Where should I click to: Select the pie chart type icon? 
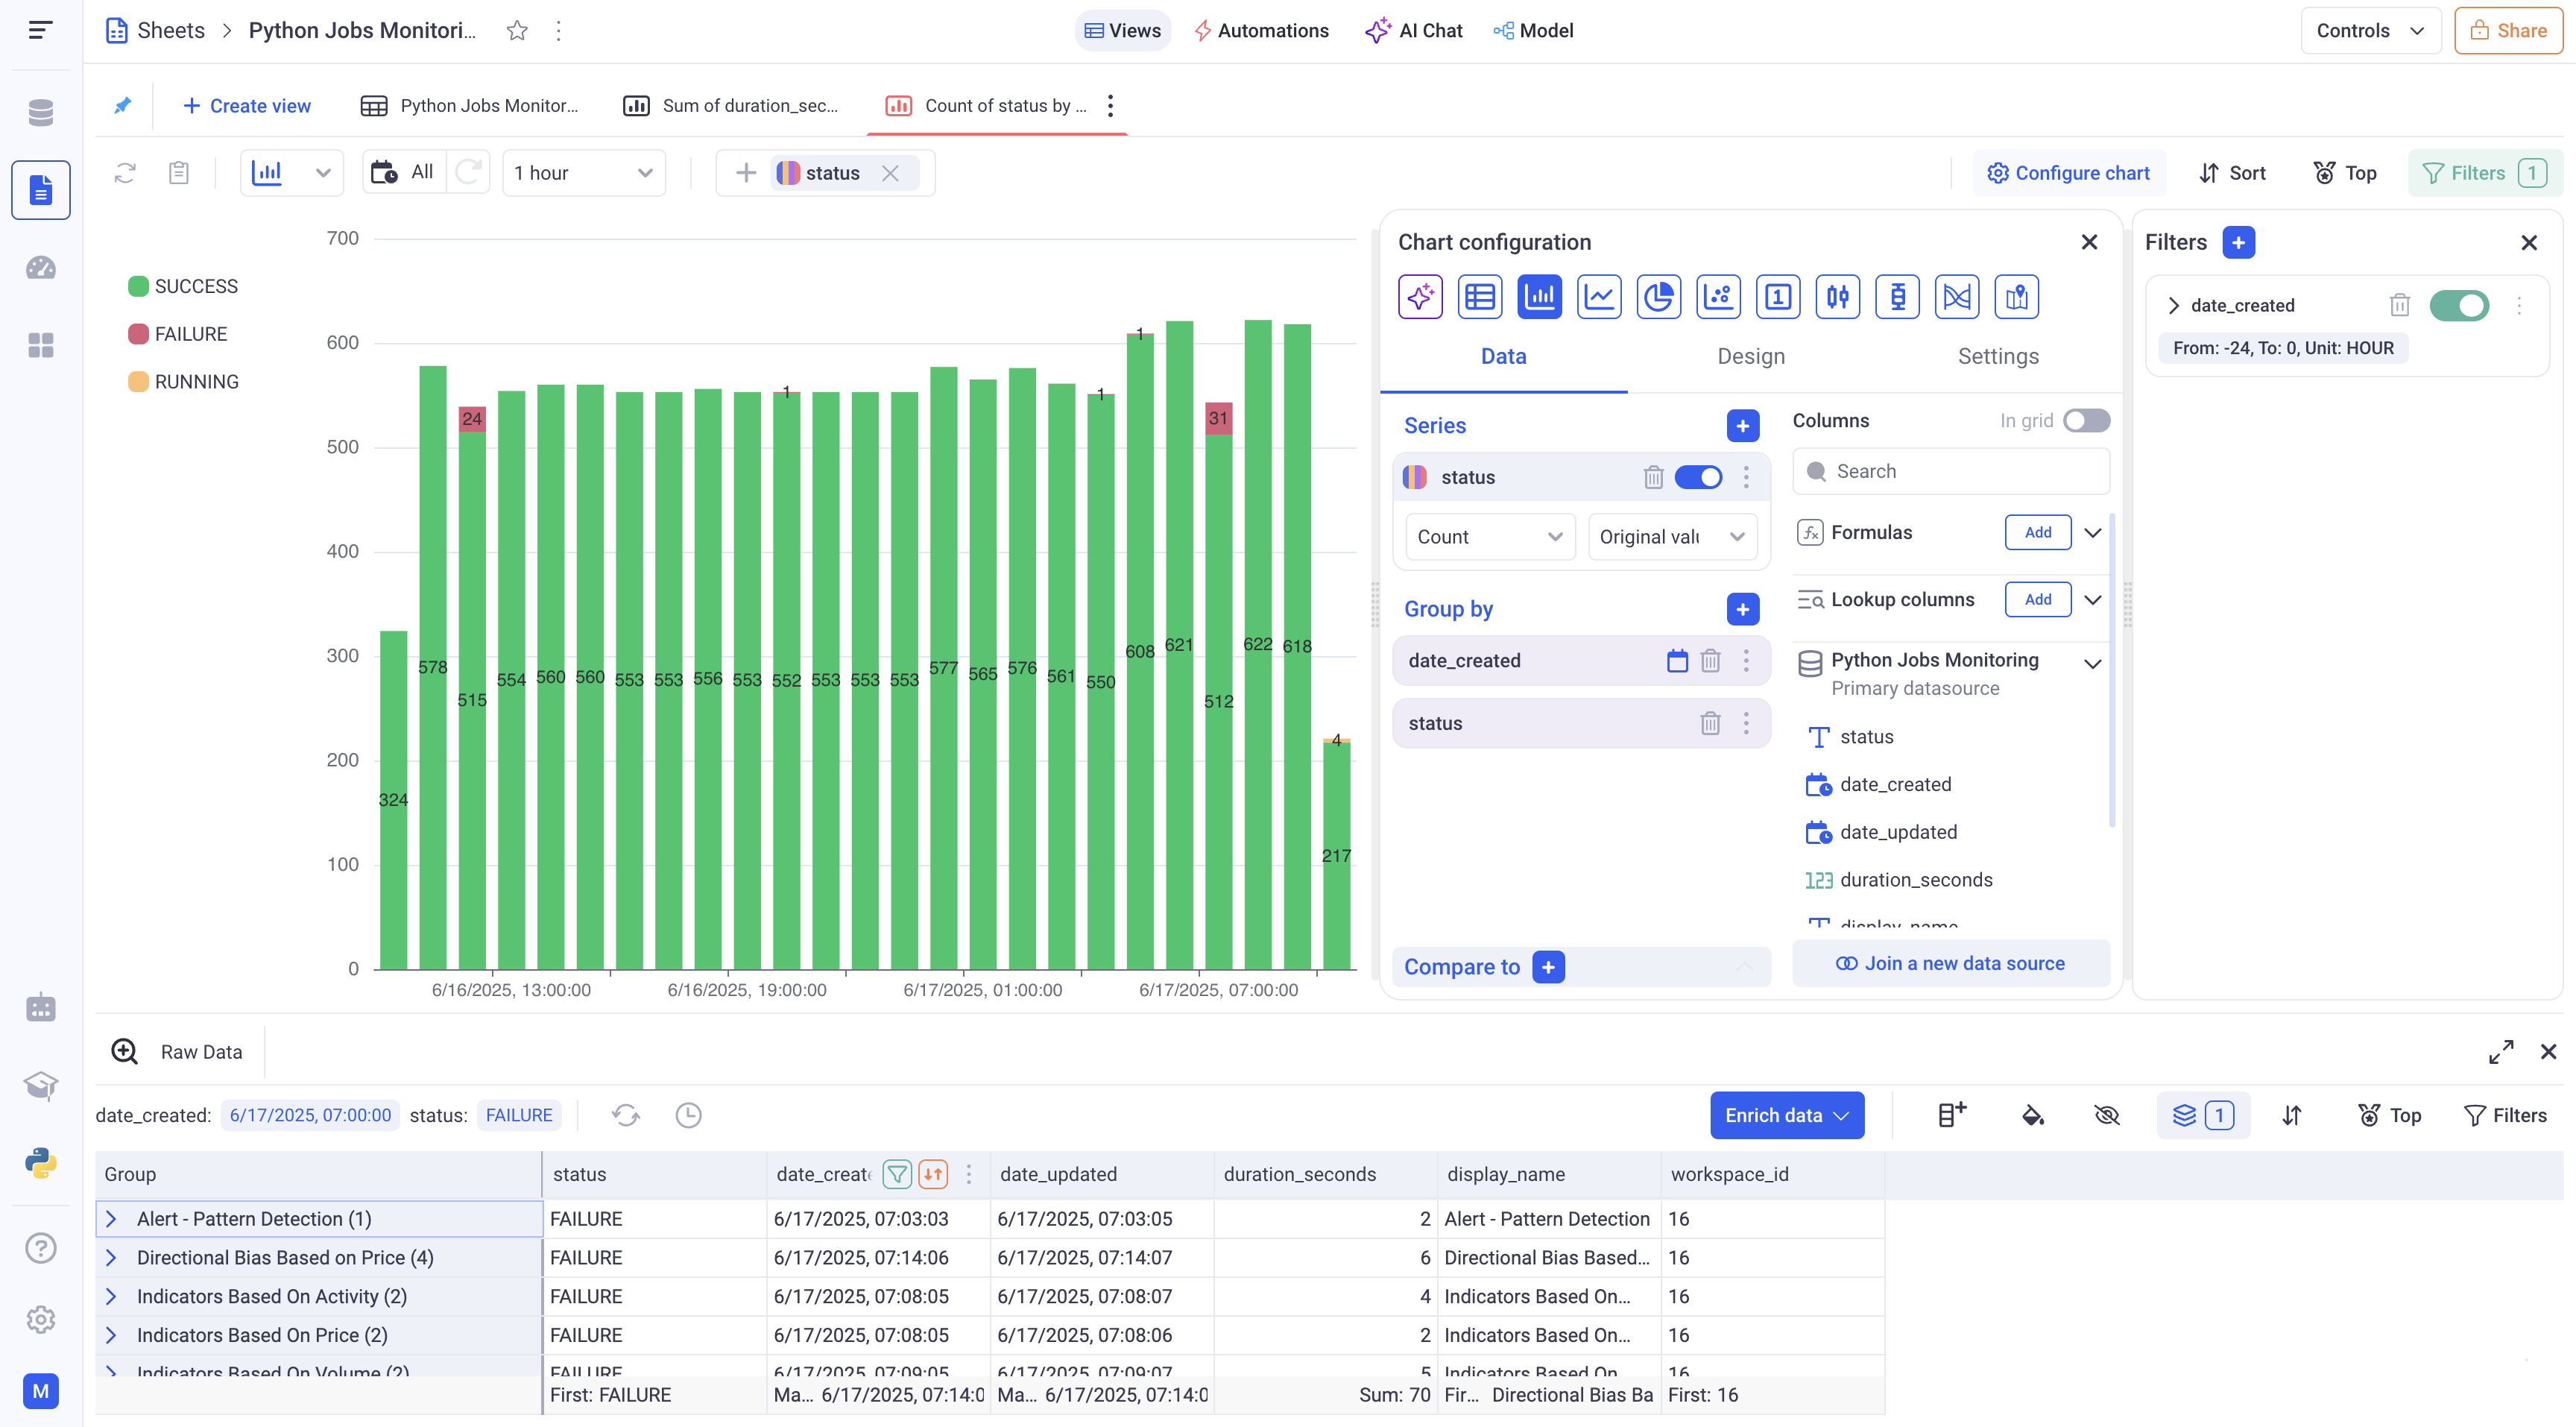coord(1658,297)
